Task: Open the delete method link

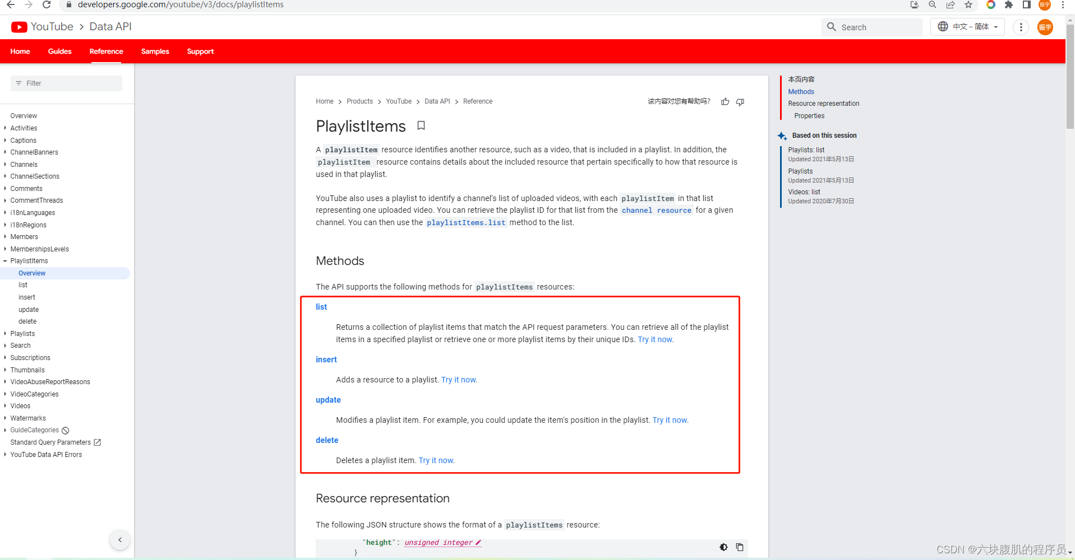Action: 327,440
